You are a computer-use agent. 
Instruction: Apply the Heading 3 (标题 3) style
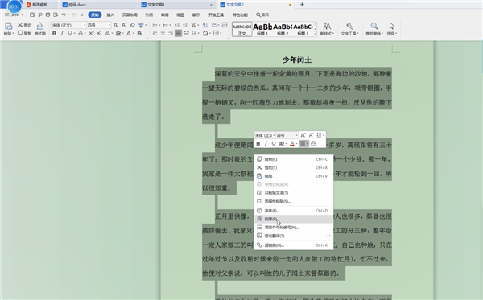303,29
